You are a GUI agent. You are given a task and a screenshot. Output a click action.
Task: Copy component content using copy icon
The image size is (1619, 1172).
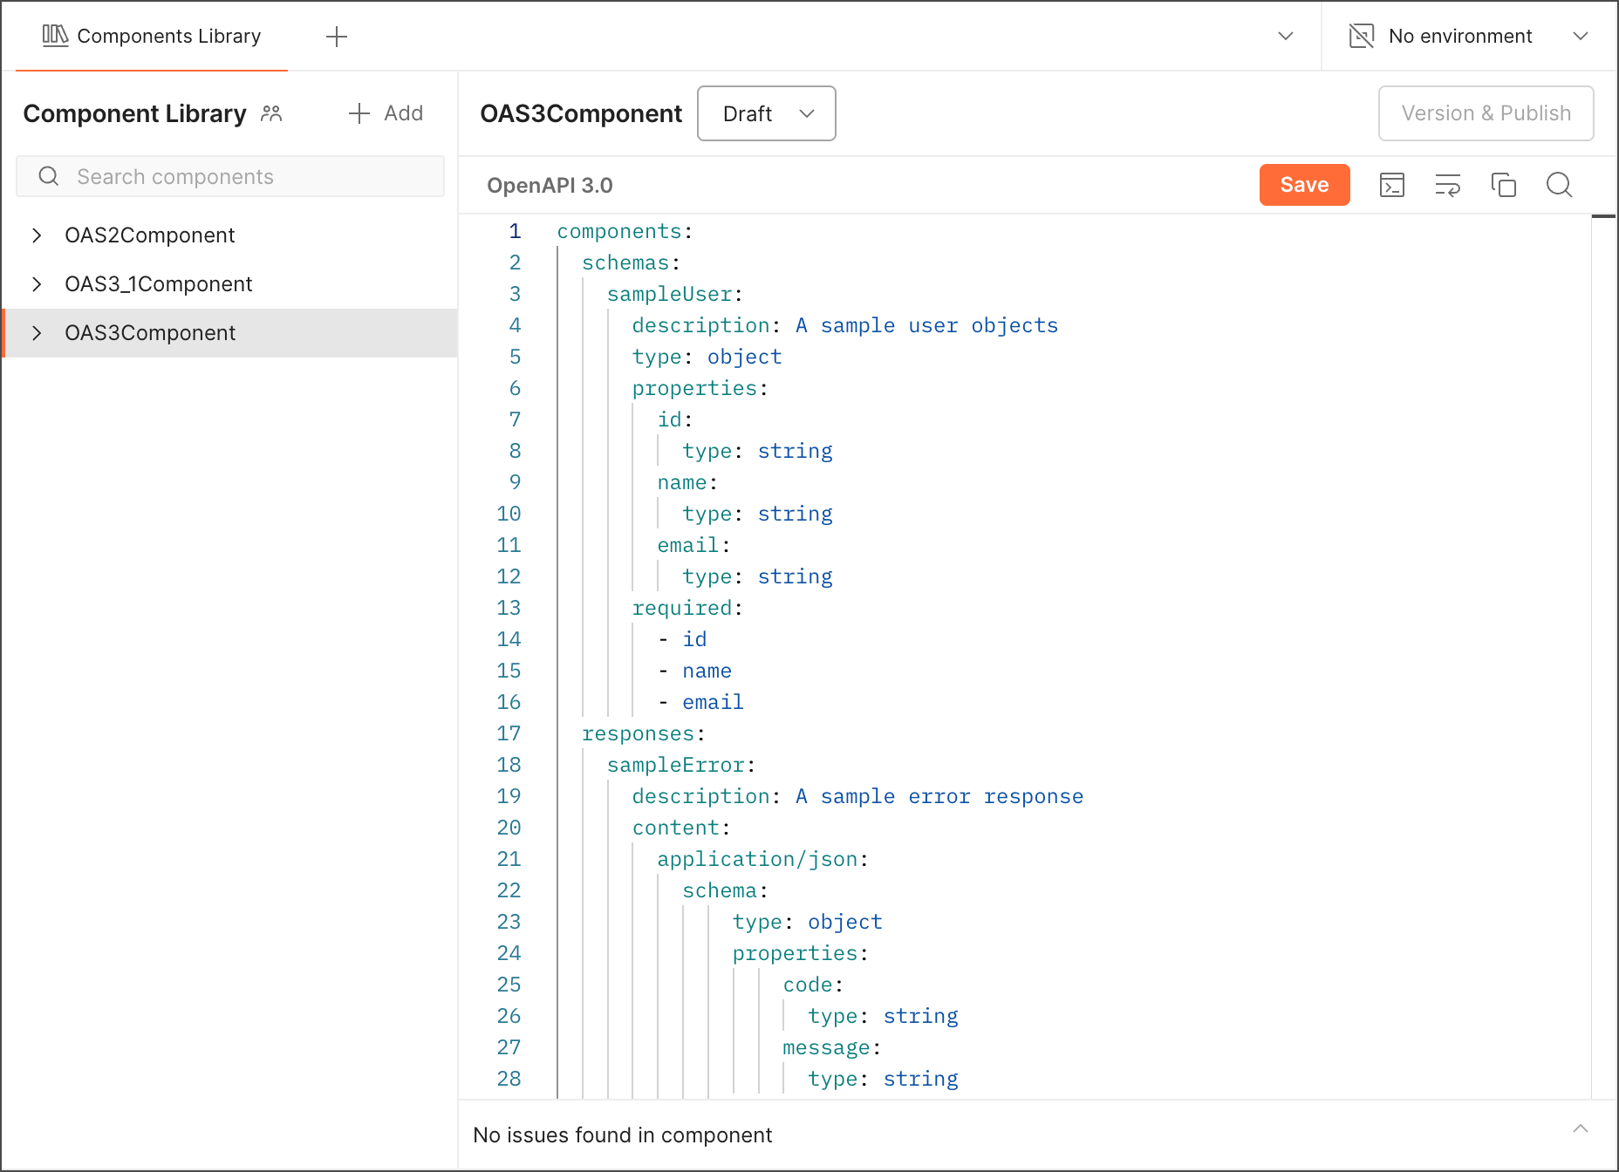[x=1503, y=185]
